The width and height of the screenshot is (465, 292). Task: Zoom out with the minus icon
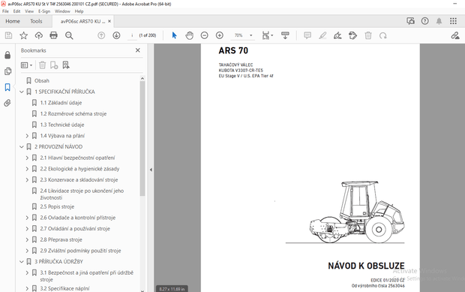pos(204,35)
